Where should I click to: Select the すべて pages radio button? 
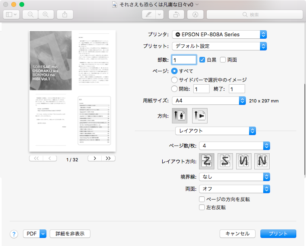coord(174,71)
